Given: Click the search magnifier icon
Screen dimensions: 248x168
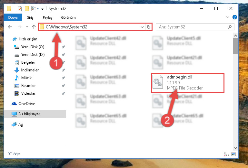Looking at the screenshot, I should click(x=230, y=27).
